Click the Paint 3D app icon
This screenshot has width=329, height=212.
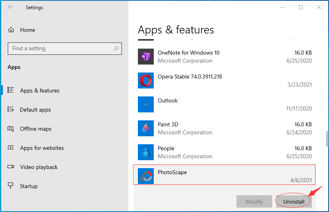click(145, 128)
